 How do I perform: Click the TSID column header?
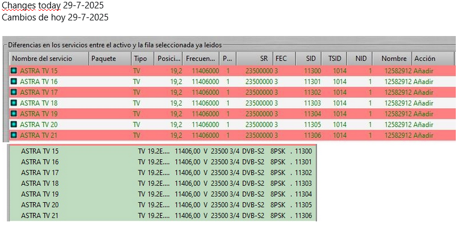334,59
